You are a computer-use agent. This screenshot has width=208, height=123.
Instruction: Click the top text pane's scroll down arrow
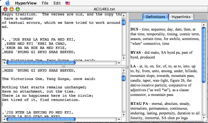[124, 58]
